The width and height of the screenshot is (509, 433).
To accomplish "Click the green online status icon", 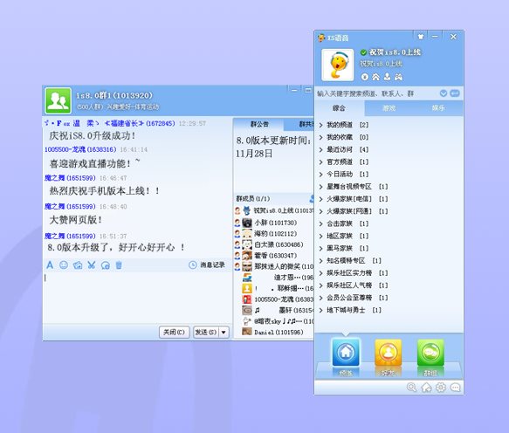I will tap(363, 52).
